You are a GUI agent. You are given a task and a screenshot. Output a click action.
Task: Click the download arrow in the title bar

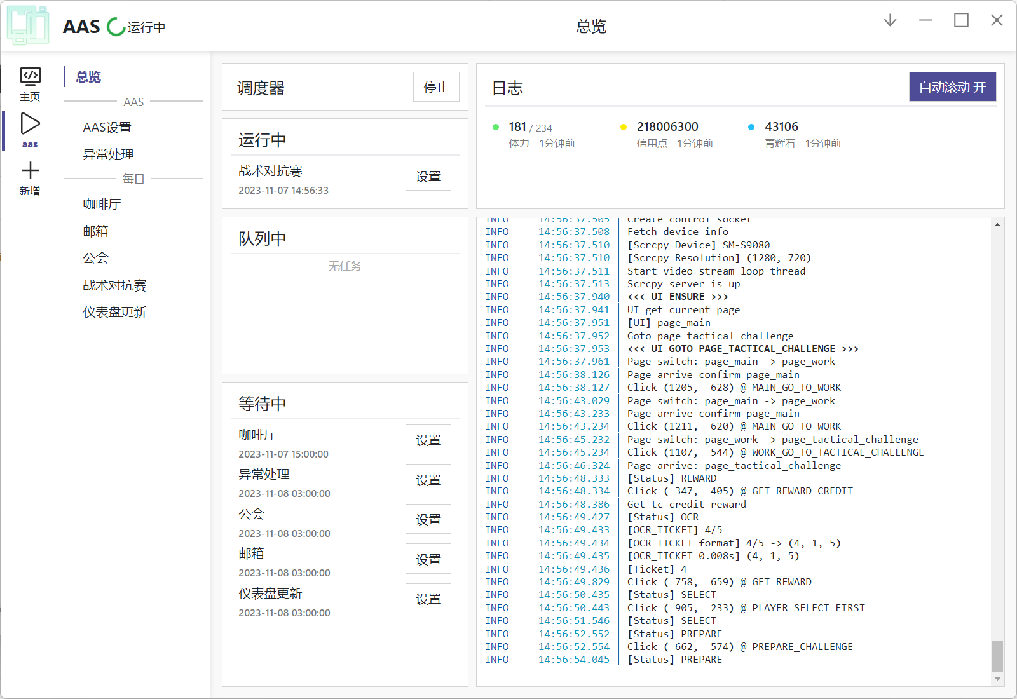[889, 20]
